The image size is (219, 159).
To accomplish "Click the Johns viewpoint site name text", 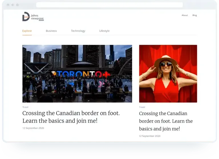I will (x=37, y=17).
